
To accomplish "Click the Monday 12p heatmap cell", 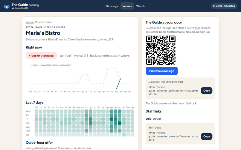I will click(x=86, y=131).
